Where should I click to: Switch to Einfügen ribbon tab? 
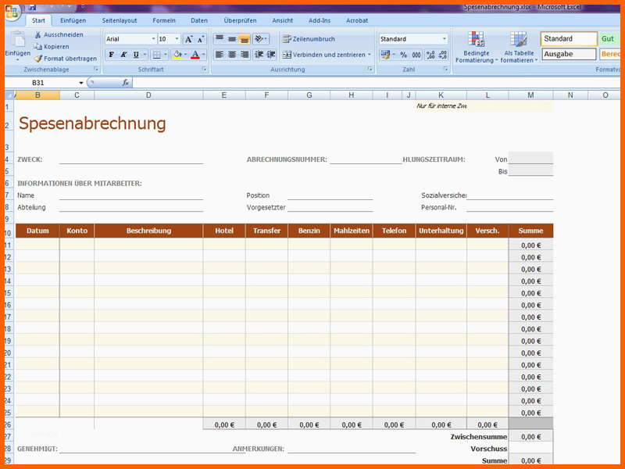73,20
